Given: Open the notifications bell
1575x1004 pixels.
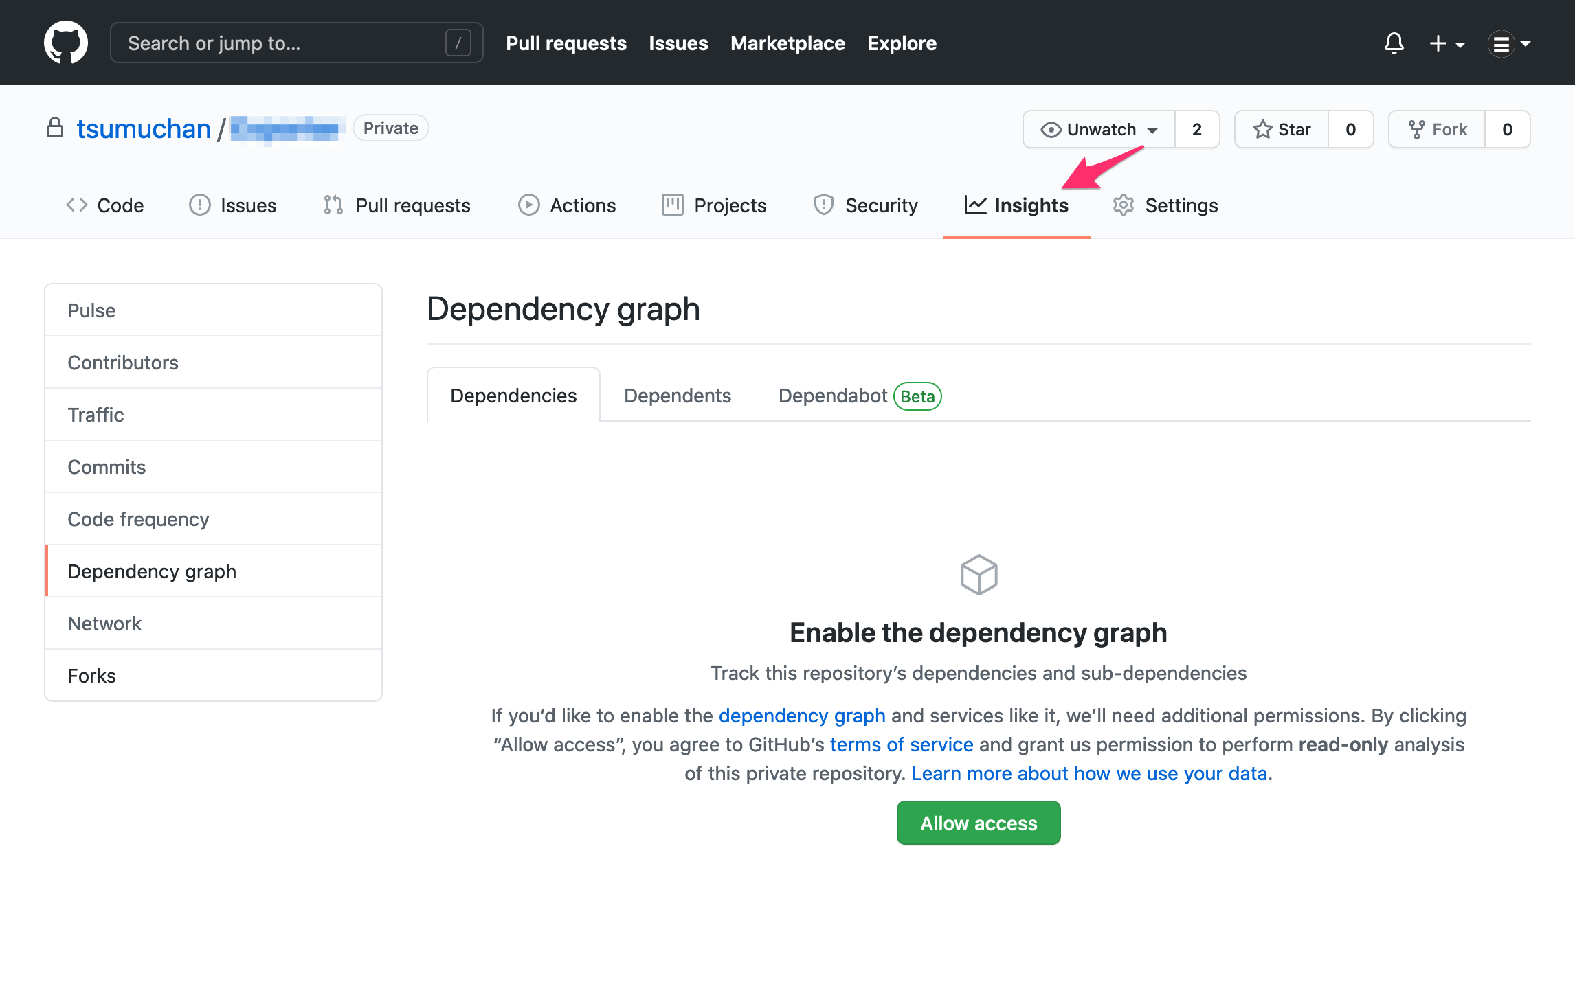Looking at the screenshot, I should [x=1394, y=43].
